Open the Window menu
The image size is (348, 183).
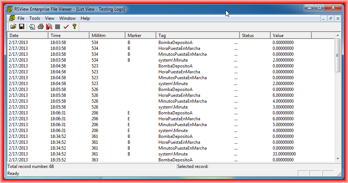point(67,18)
